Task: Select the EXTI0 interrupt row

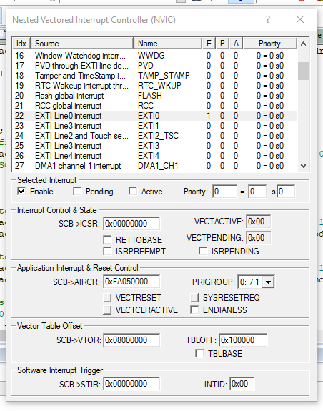Action: click(155, 116)
